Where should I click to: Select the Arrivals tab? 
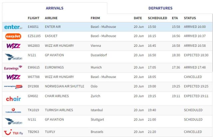pos(55,8)
